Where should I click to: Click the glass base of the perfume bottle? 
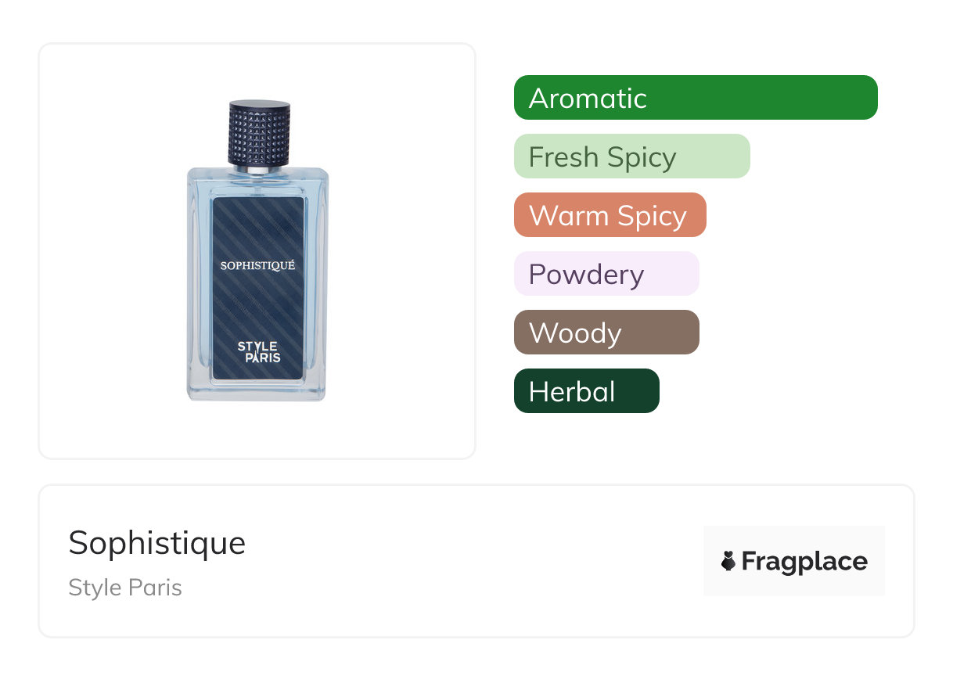click(257, 390)
